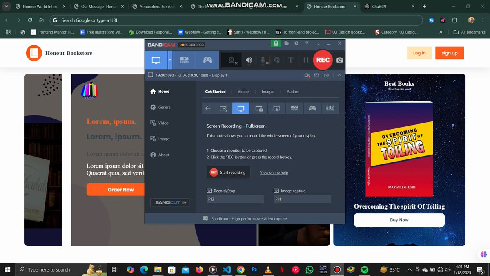Screen dimensions: 490x276
Task: Toggle the webcam overlay in Bandicam
Action: coord(232,61)
